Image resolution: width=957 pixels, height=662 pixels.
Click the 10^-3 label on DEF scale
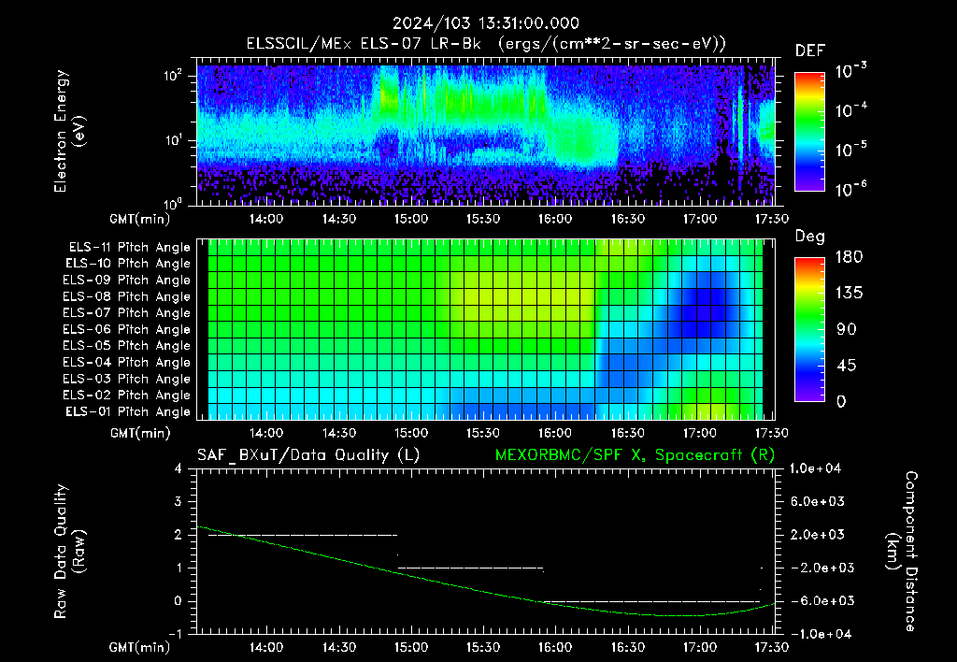click(850, 71)
